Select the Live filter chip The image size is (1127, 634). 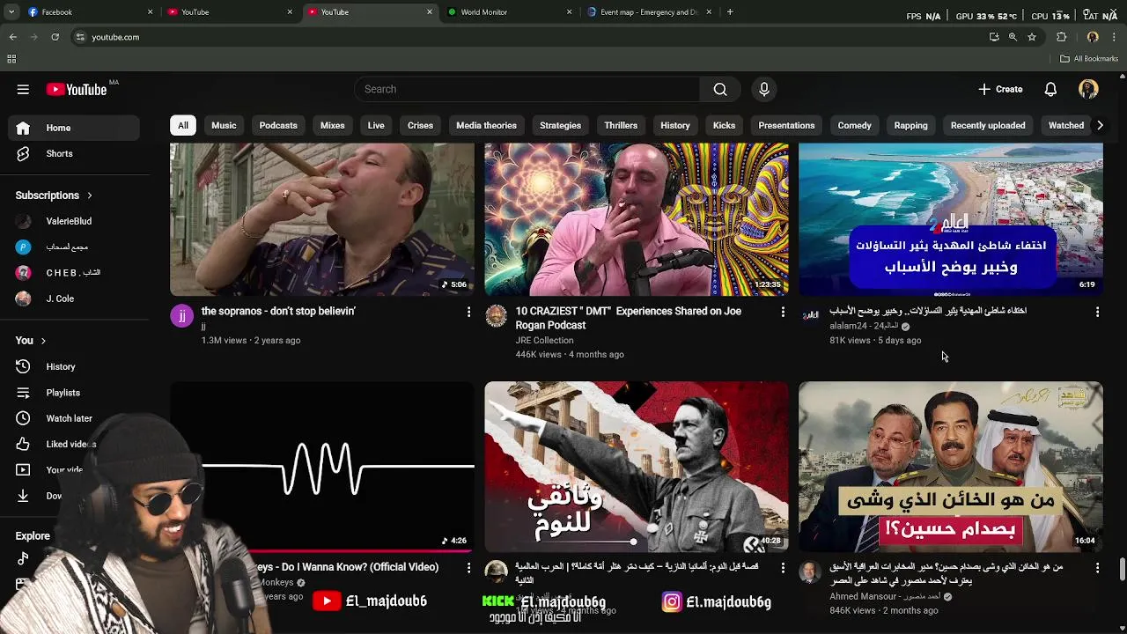[x=376, y=125]
